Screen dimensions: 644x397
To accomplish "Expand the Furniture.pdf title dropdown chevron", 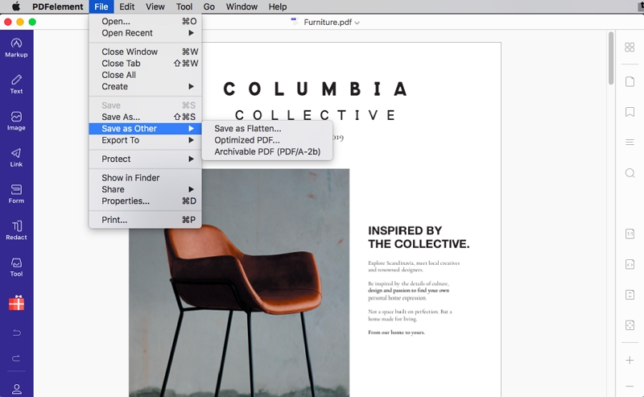I will coord(357,23).
